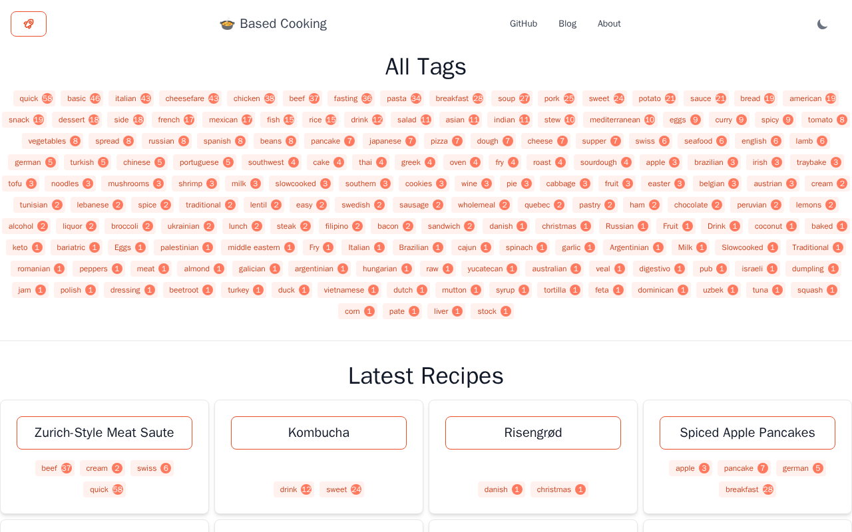
Task: Open the Blog navigation link
Action: pyautogui.click(x=567, y=24)
